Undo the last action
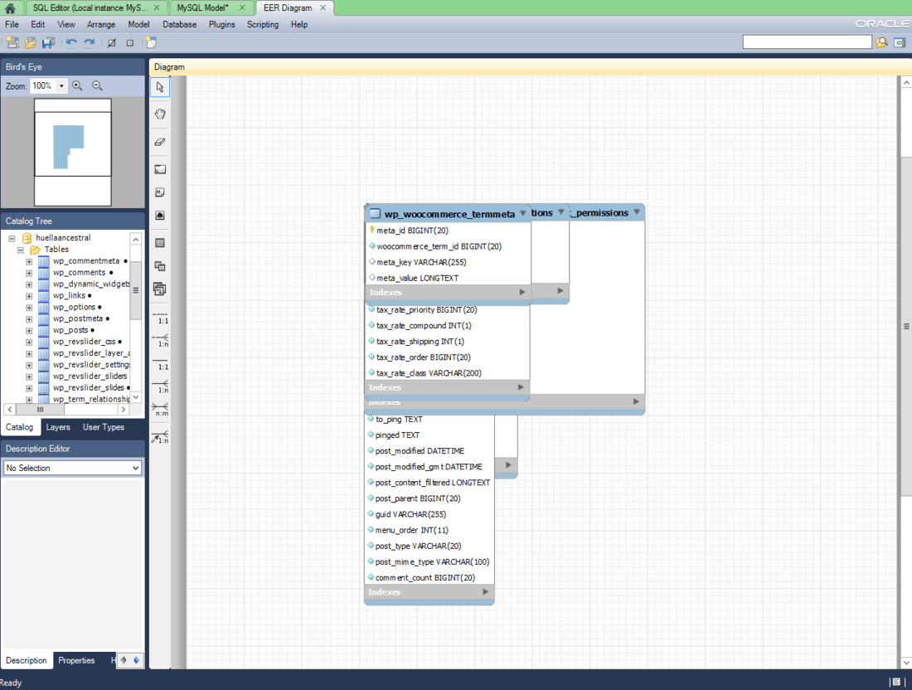 coord(71,42)
